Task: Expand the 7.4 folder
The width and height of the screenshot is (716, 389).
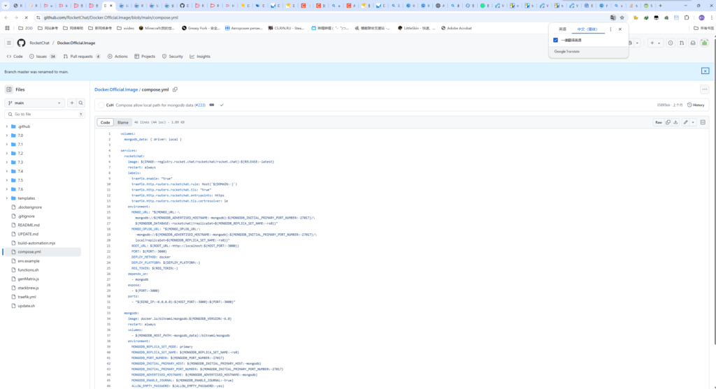Action: click(x=7, y=171)
